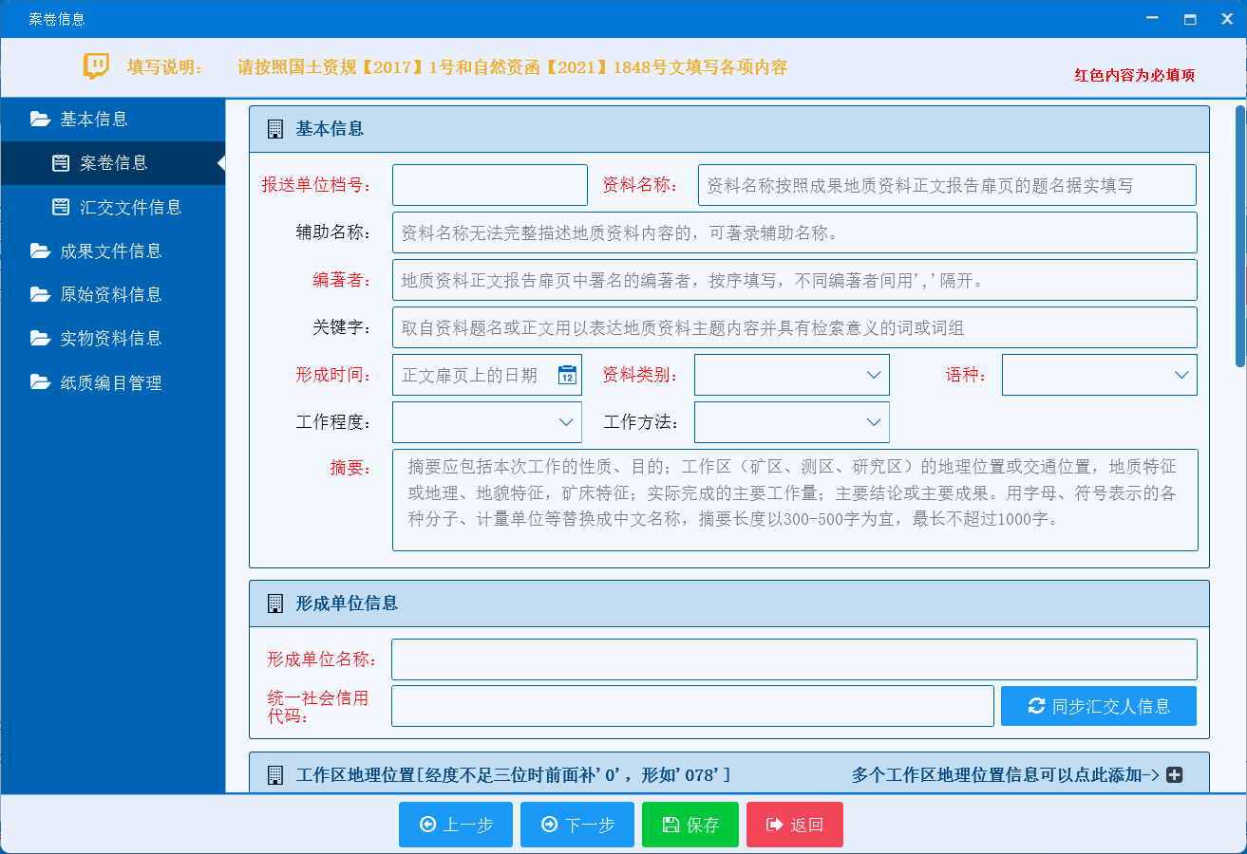
Task: Click the 形成单位名称 input field
Action: click(x=795, y=659)
